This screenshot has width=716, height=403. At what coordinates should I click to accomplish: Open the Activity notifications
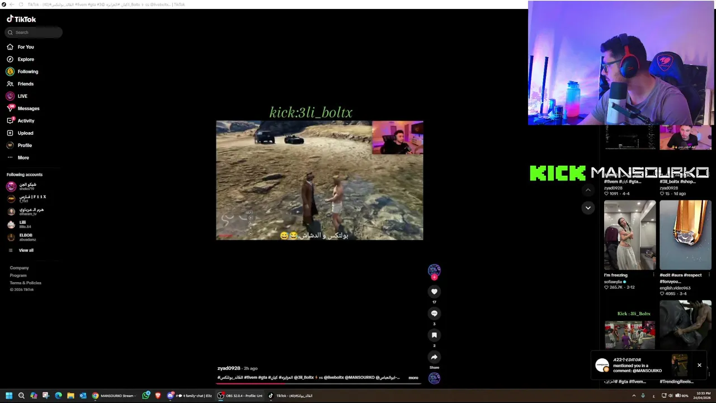[21, 121]
